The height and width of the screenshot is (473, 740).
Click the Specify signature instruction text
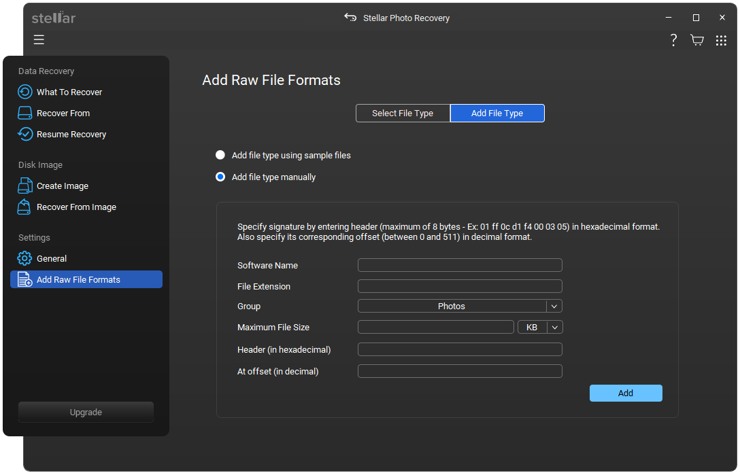[x=448, y=232]
